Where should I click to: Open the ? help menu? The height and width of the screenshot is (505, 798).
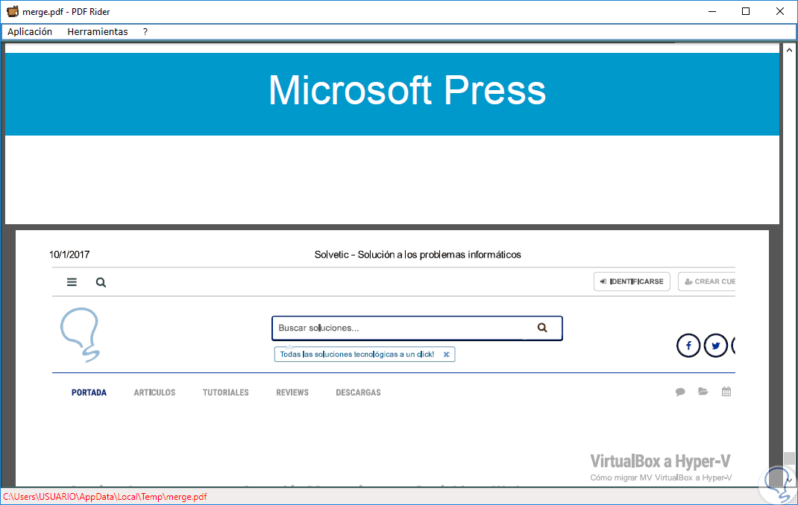[145, 31]
